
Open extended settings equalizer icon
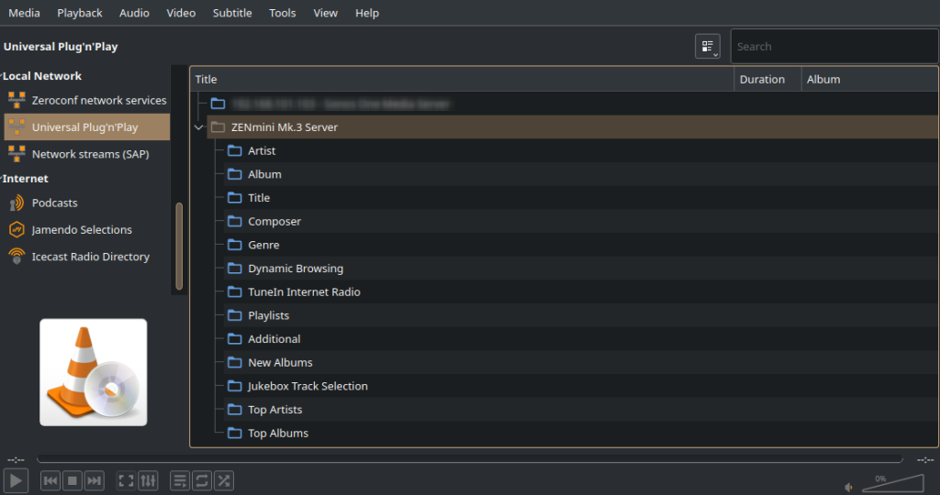(x=148, y=480)
